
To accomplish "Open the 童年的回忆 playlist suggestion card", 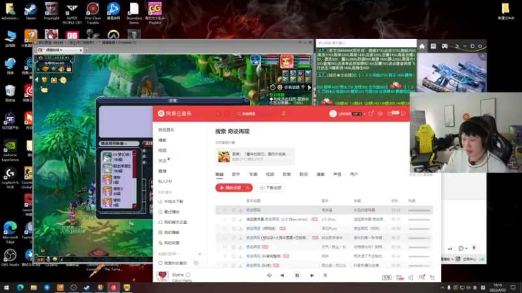I will [255, 156].
